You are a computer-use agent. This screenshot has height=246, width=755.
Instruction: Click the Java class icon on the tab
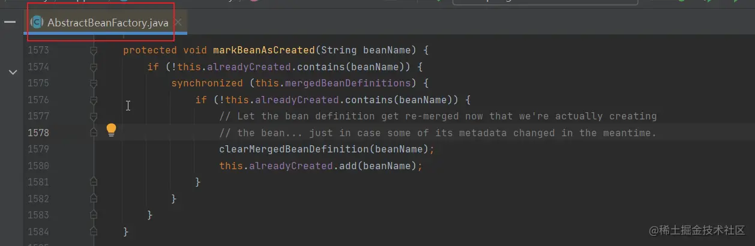click(x=37, y=23)
